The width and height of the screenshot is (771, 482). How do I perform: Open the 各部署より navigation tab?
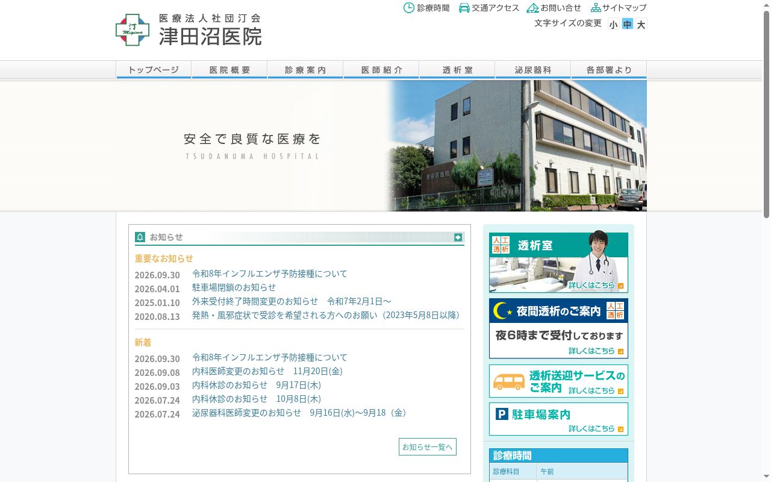pos(609,70)
